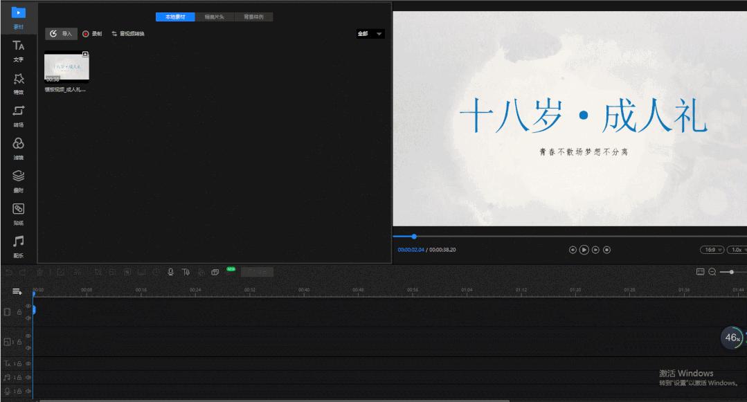The height and width of the screenshot is (402, 747).
Task: Open the 全部 filter dropdown
Action: click(x=368, y=33)
